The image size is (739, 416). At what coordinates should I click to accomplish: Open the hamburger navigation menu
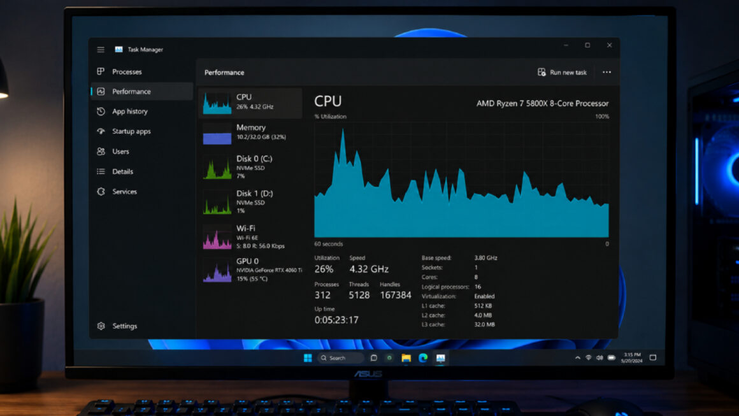101,50
